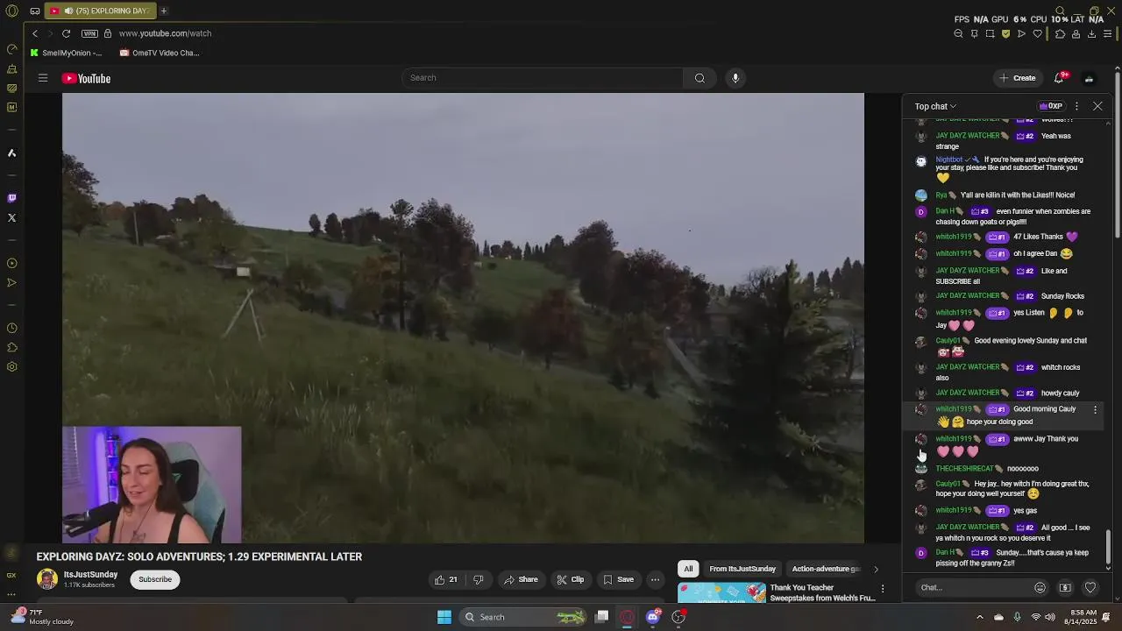The image size is (1122, 631).
Task: Open YouTube notifications bell
Action: [x=1059, y=78]
